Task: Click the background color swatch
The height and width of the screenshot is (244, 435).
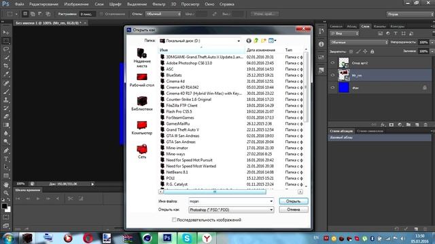Action: (x=8, y=209)
